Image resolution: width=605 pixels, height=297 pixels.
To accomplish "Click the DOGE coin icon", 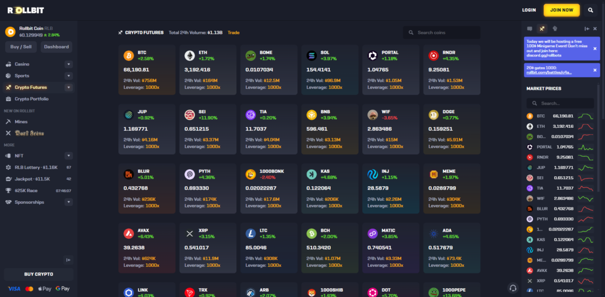I will coord(433,115).
